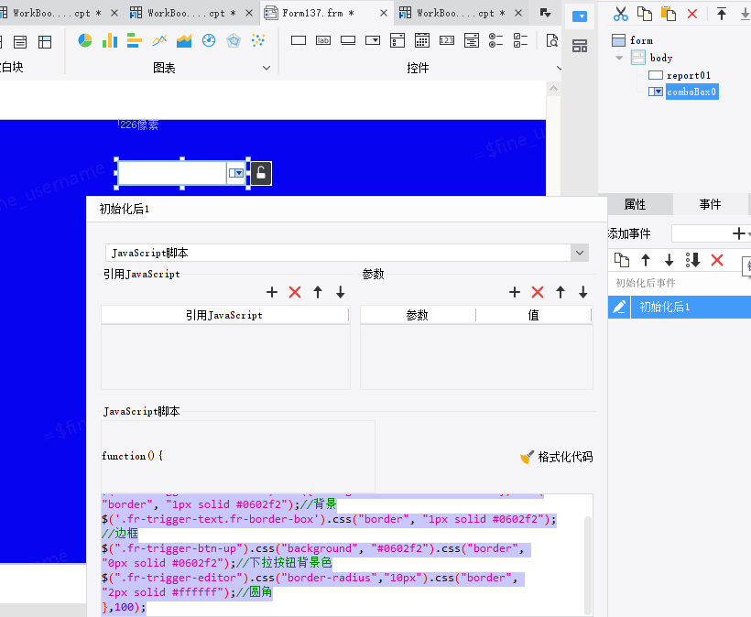Add a checkbox group widget
This screenshot has height=617, width=751.
tap(520, 40)
